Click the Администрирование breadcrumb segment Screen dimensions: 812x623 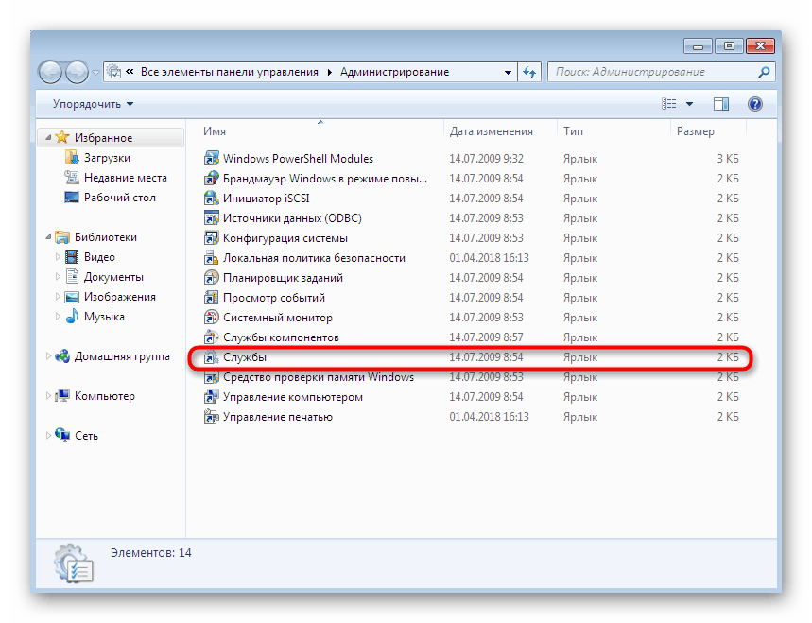tap(394, 72)
